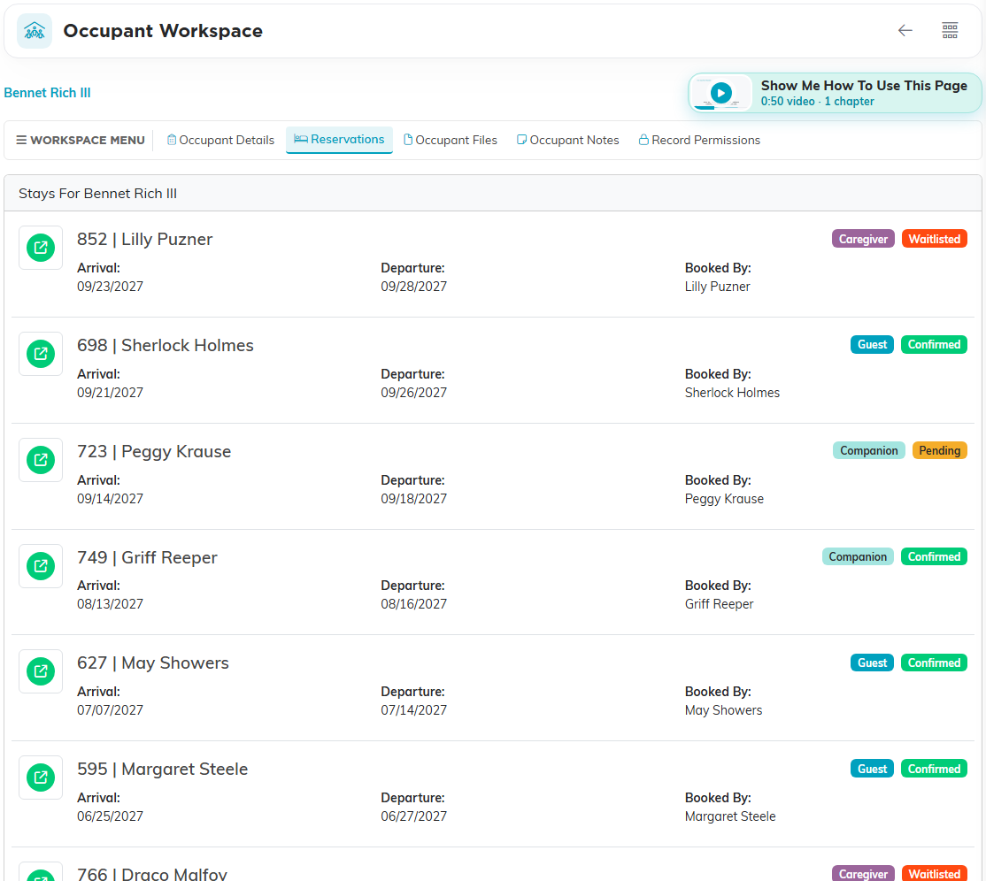Open reservation 627 May Showers via green icon
This screenshot has width=986, height=881.
[x=41, y=671]
